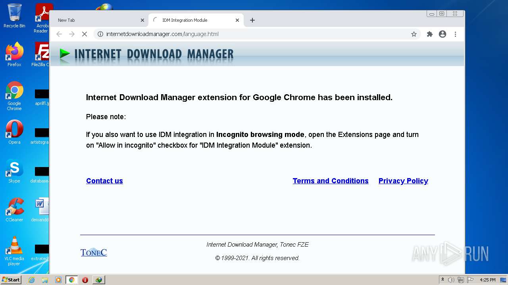Screen dimensions: 508x285
Task: Switch to the New Tab tab
Action: (x=99, y=20)
